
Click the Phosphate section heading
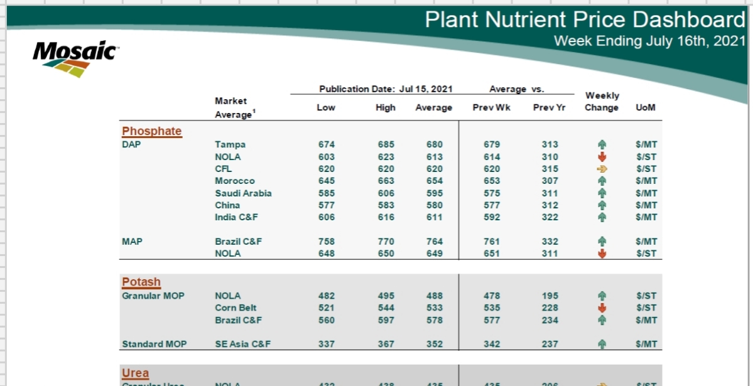152,132
